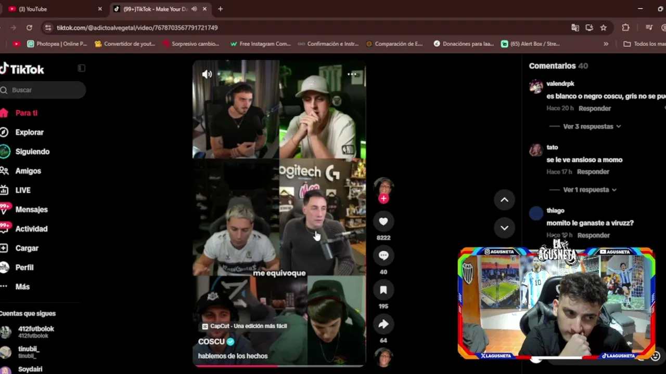The height and width of the screenshot is (374, 666).
Task: Open valendrpk's profile from the comment
Action: tap(560, 84)
